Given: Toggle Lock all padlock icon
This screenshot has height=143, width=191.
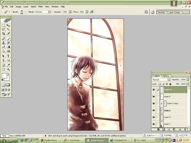Looking at the screenshot, I should (170, 84).
